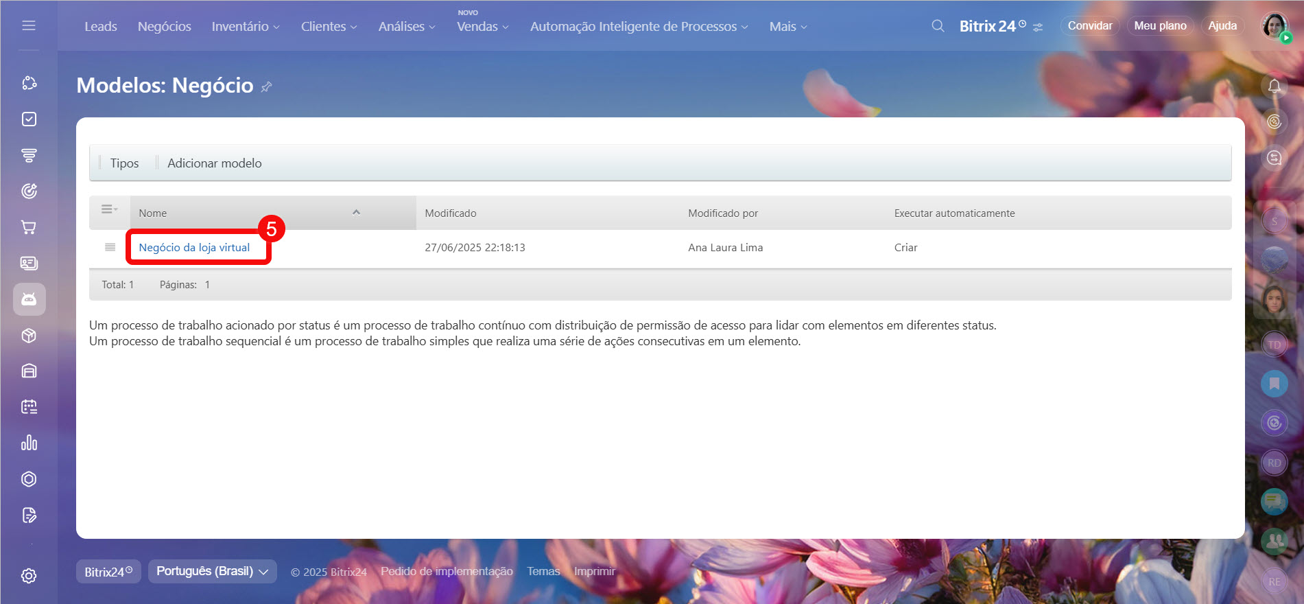The height and width of the screenshot is (604, 1304).
Task: Click the Convidar button
Action: click(1090, 26)
